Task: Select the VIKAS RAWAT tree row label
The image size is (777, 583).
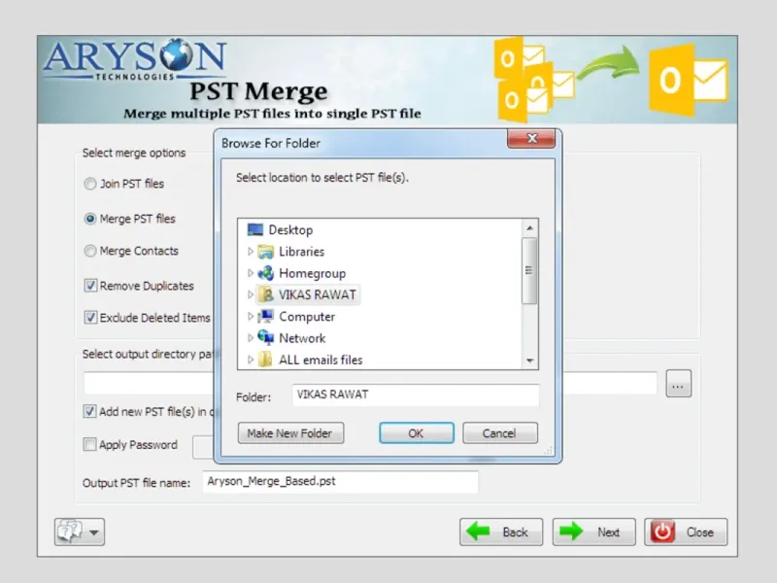Action: pyautogui.click(x=318, y=295)
